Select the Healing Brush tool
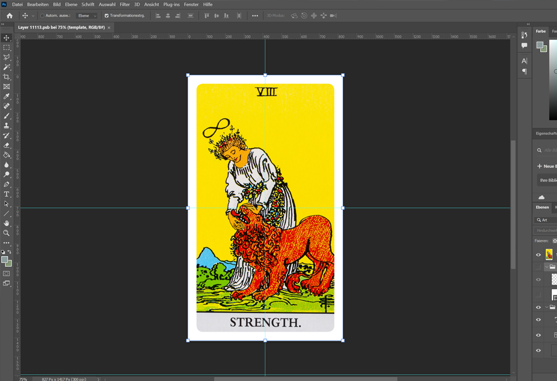Screen dimensions: 557x381 [x=6, y=106]
